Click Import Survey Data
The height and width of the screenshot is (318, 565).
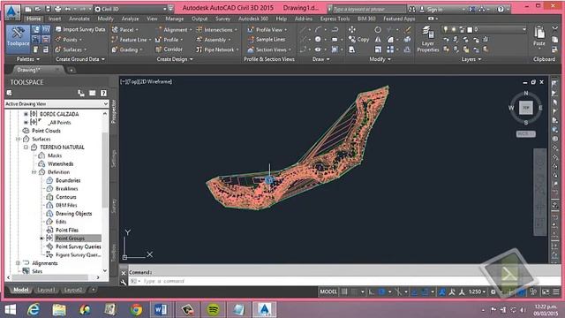tap(80, 29)
